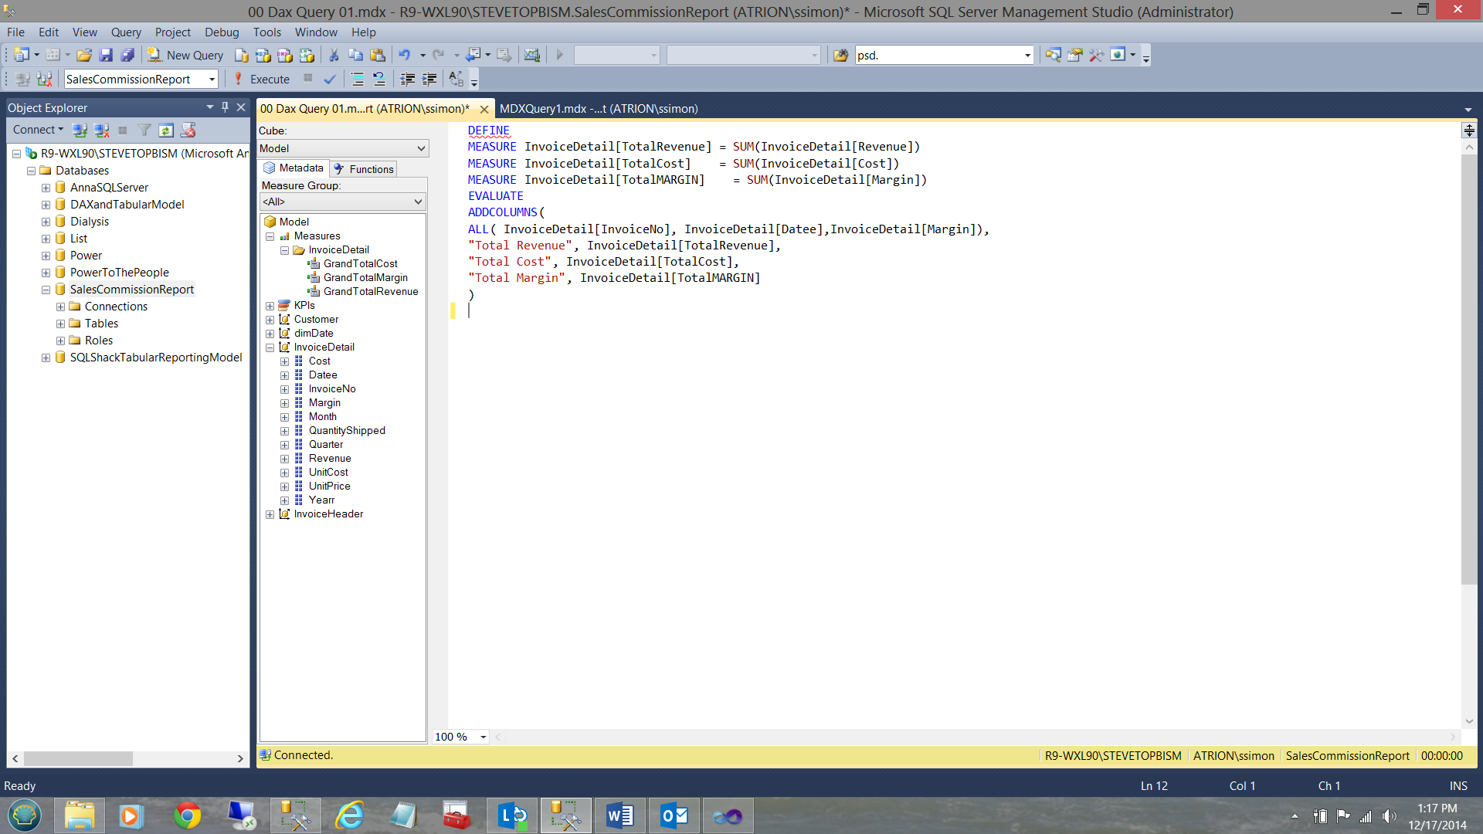Click the Object Explorer horizontal scrollbar
Image resolution: width=1483 pixels, height=834 pixels.
click(77, 758)
